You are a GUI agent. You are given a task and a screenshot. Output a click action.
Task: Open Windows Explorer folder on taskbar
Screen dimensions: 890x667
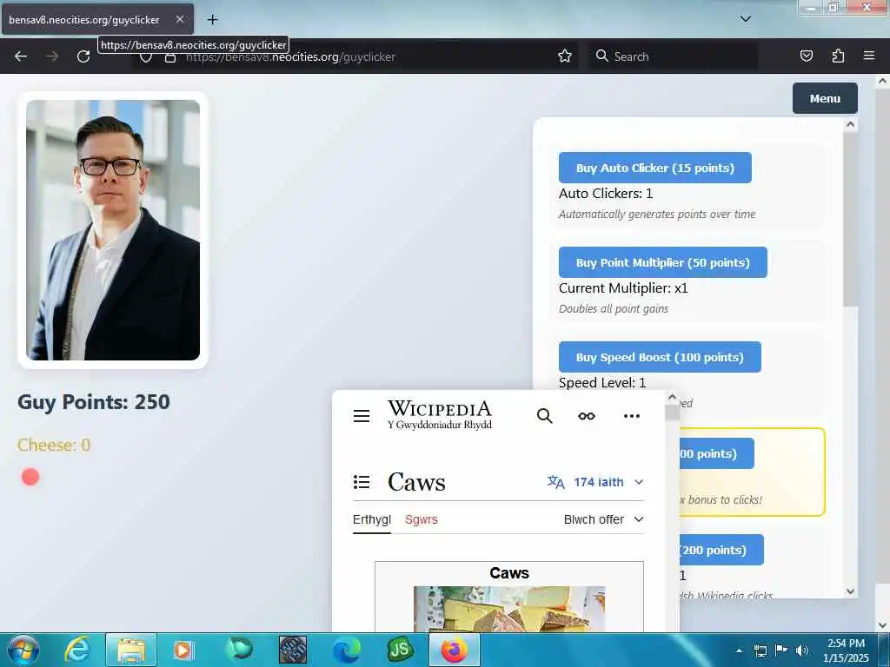click(131, 650)
